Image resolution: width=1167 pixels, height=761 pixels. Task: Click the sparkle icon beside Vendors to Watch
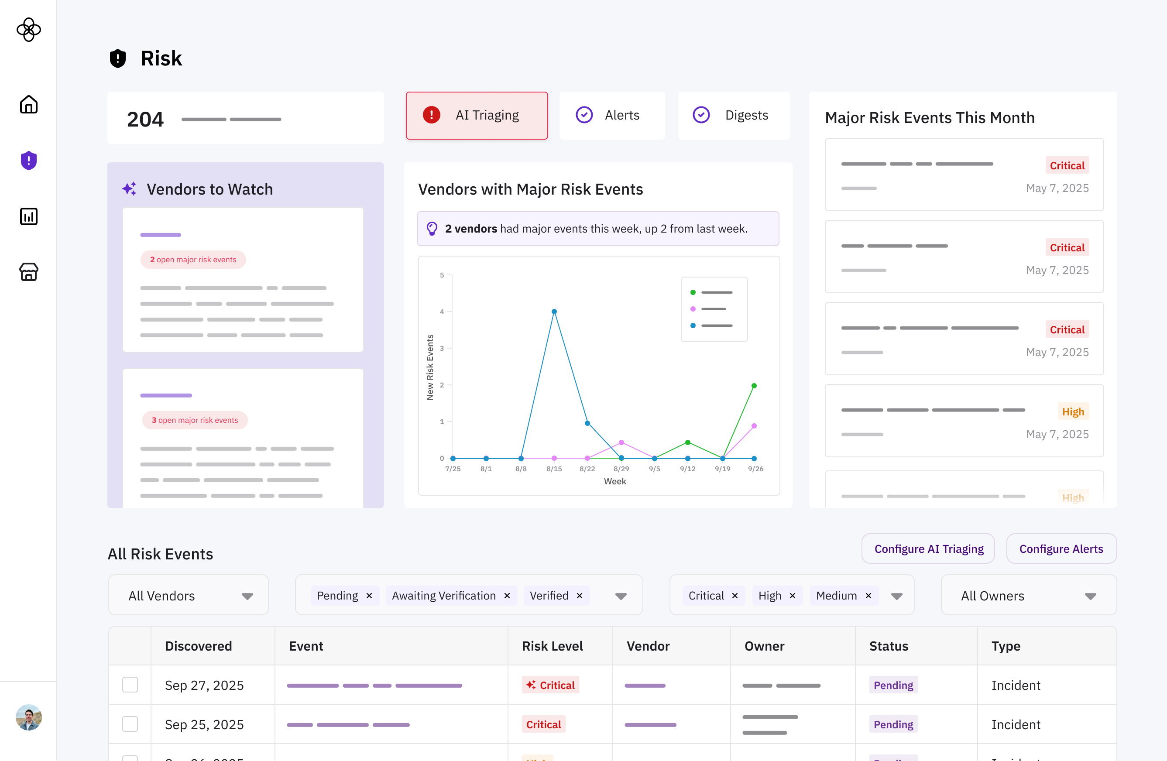tap(130, 189)
